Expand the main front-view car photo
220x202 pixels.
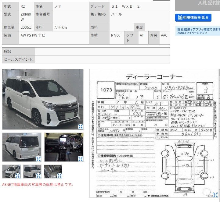point(81,127)
